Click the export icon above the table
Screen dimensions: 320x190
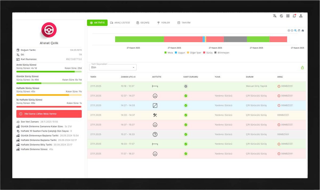pyautogui.click(x=302, y=68)
